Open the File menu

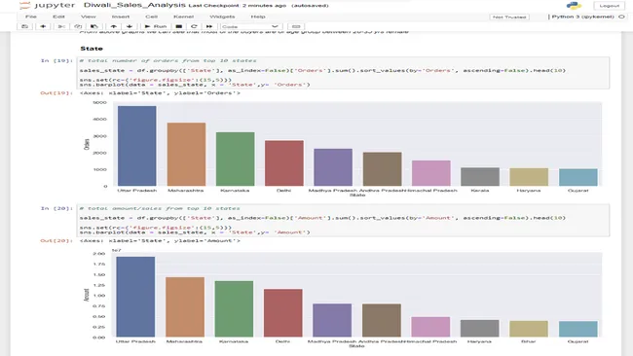point(31,17)
